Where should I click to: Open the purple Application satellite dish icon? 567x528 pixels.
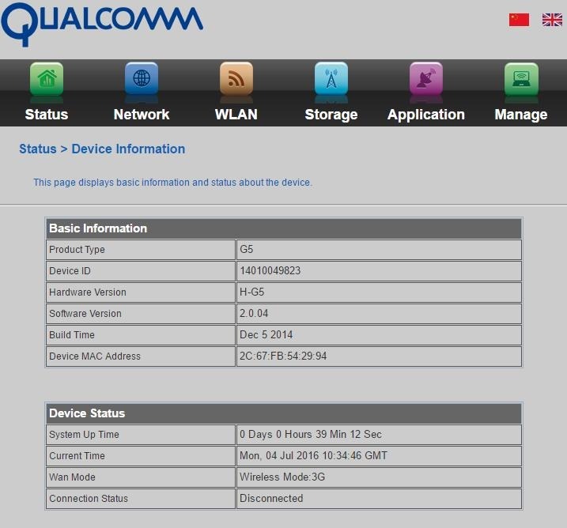[426, 79]
